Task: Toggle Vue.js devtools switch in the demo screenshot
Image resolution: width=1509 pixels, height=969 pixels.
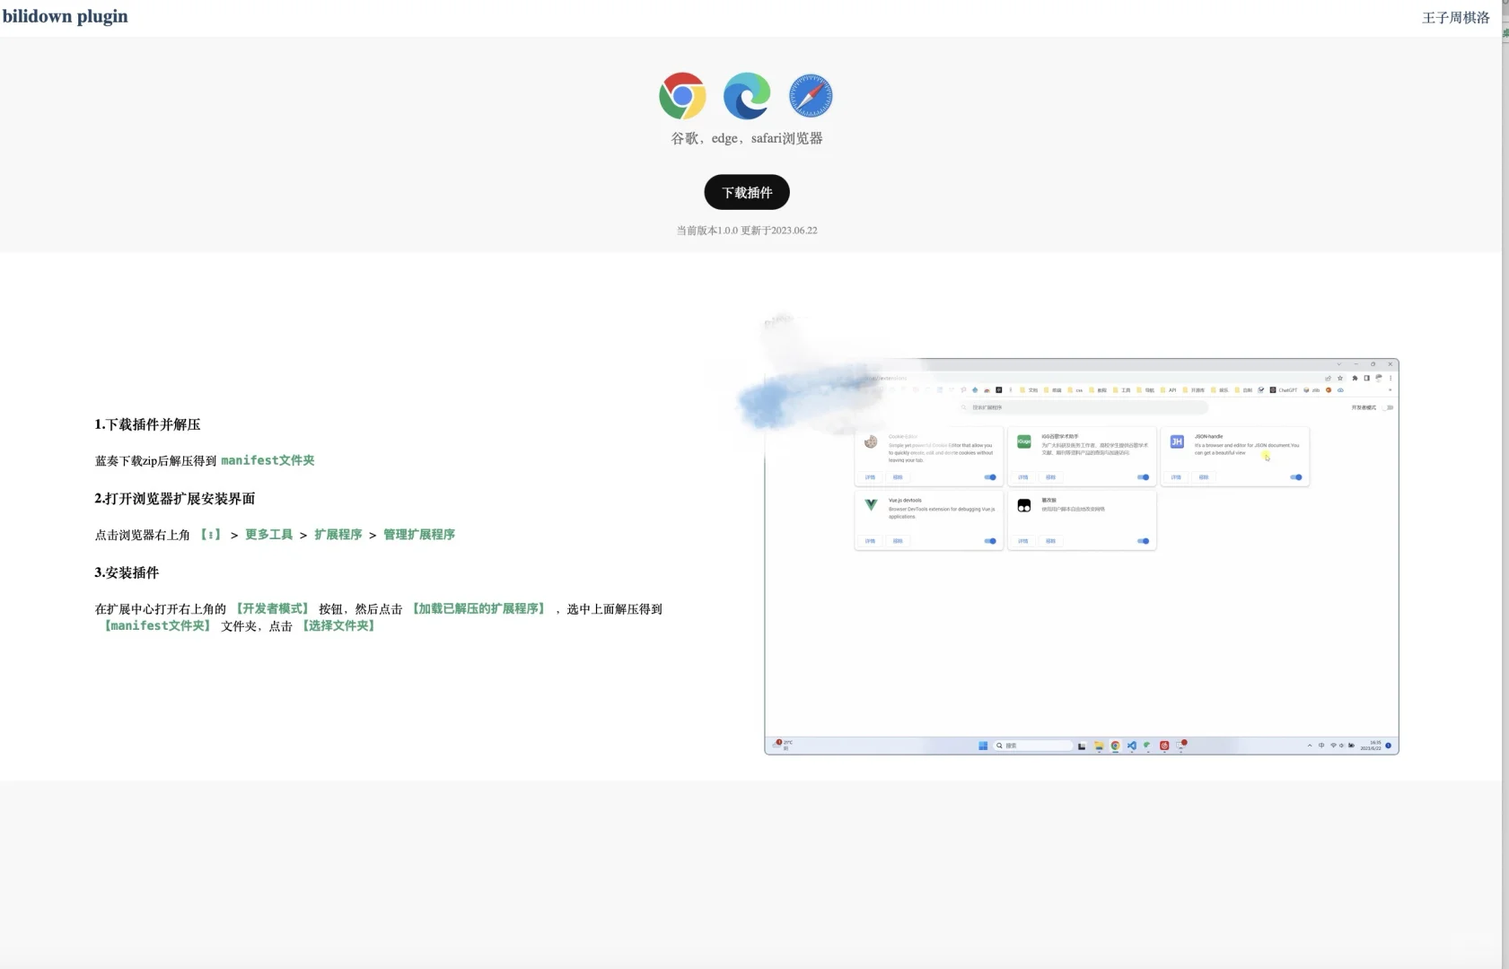Action: coord(990,541)
